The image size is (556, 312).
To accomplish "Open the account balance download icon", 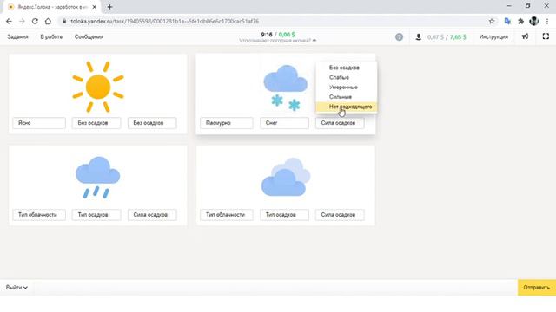I will [x=419, y=36].
